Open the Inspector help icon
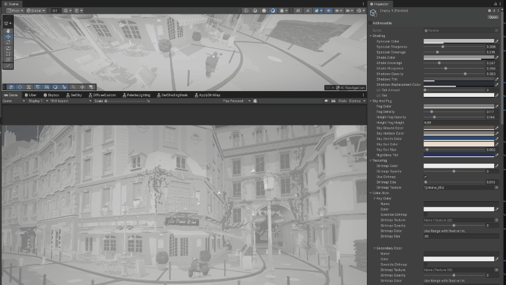Viewport: 506px width, 285px height. point(490,11)
